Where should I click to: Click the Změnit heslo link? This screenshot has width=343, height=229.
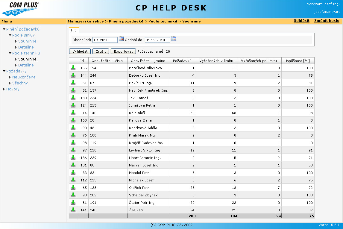click(x=327, y=21)
